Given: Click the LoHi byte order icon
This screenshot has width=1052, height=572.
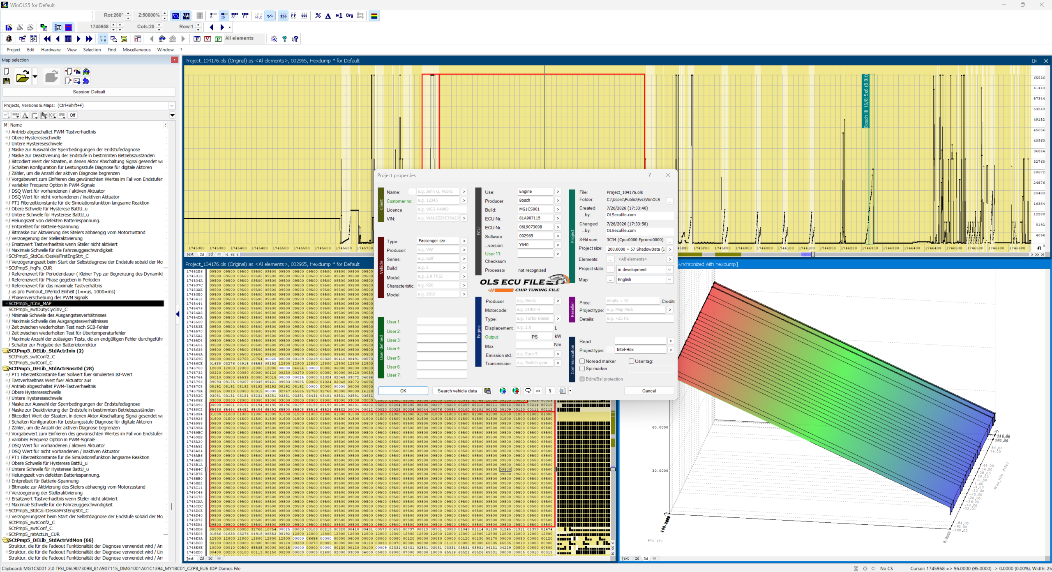Looking at the screenshot, I should 258,16.
